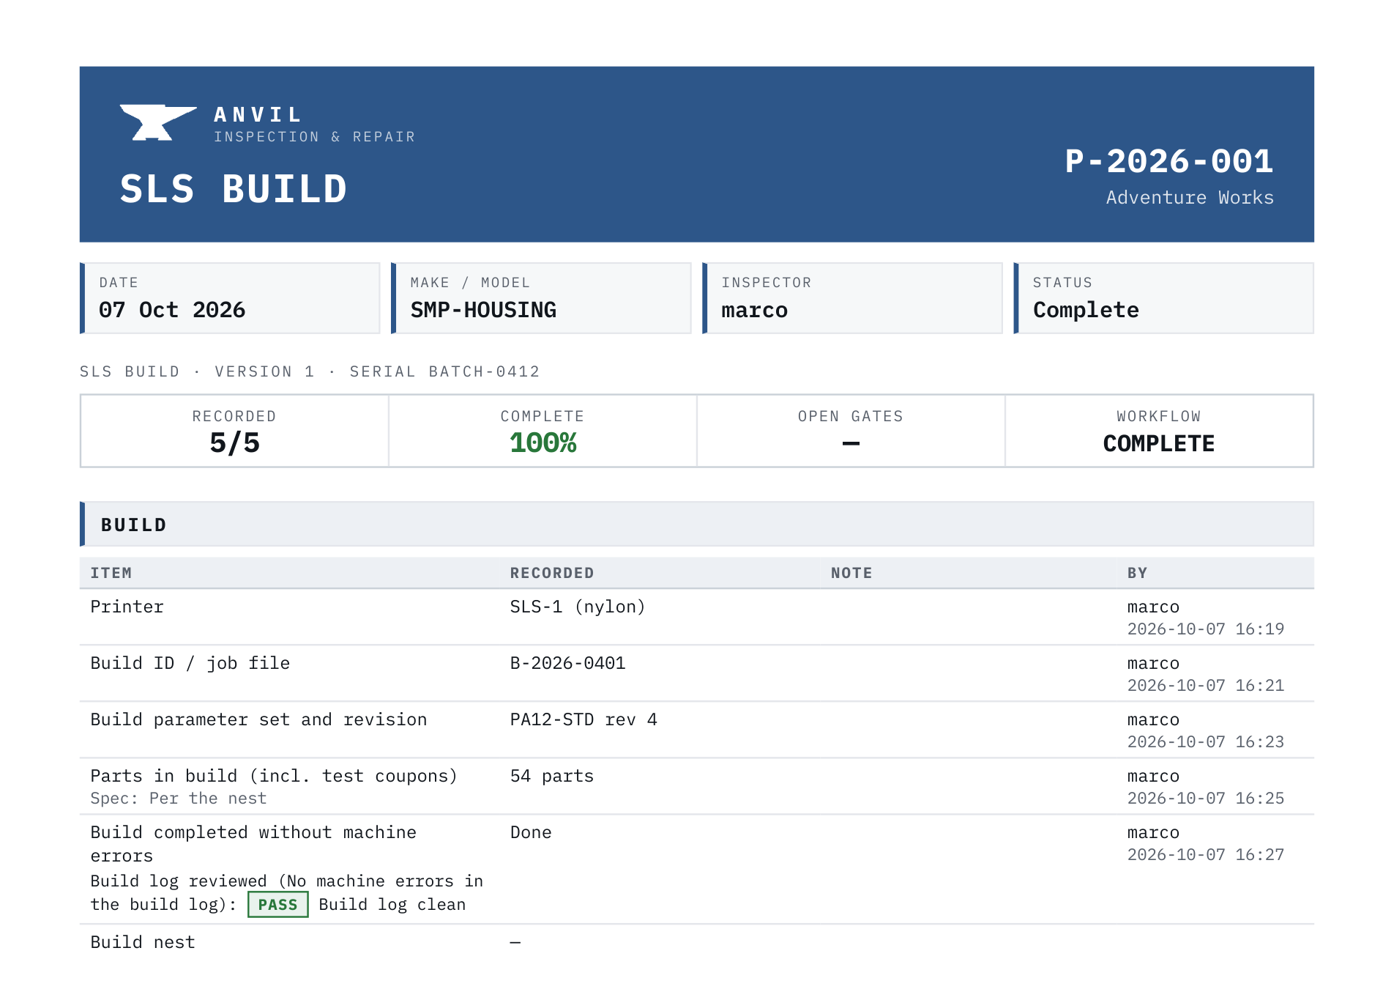Select the "Build log clean" comment
This screenshot has height=1000, width=1394.
coord(392,905)
